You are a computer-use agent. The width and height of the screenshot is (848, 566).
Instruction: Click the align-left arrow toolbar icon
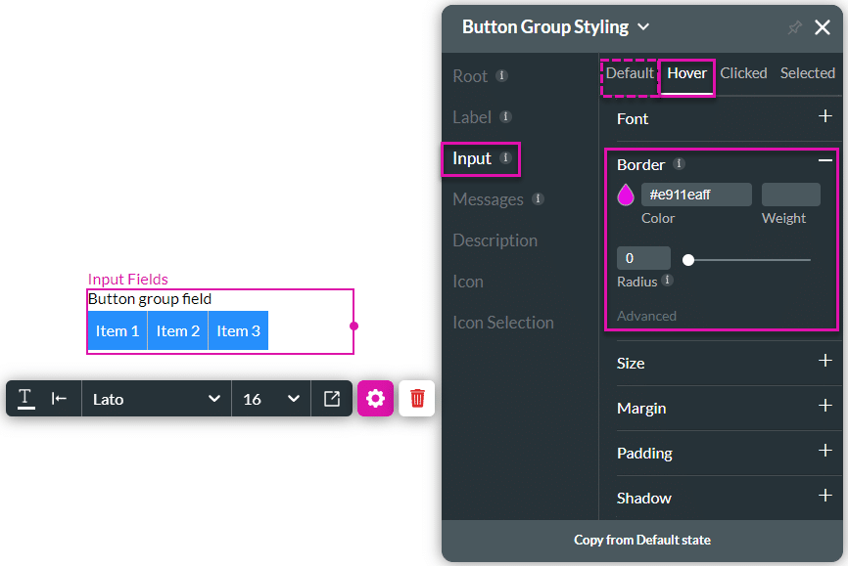point(59,399)
